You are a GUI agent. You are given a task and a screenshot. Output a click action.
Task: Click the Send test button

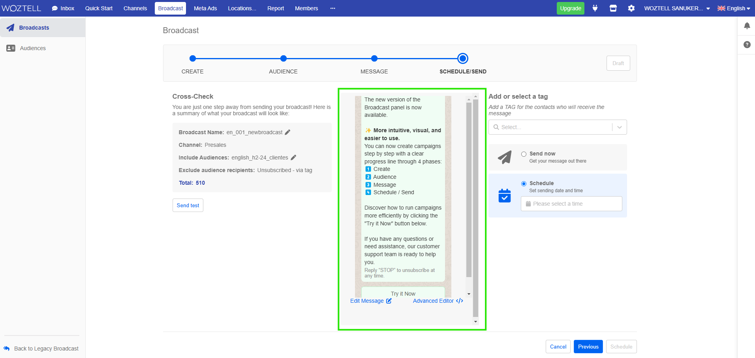188,205
